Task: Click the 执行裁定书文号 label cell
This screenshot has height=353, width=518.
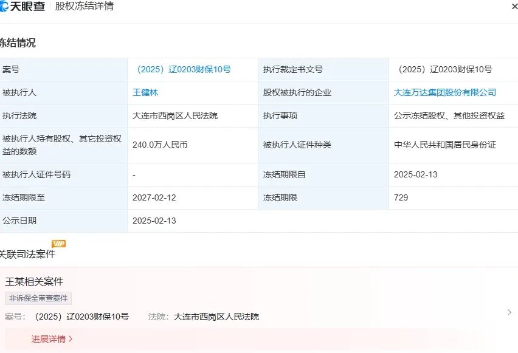Action: tap(323, 70)
